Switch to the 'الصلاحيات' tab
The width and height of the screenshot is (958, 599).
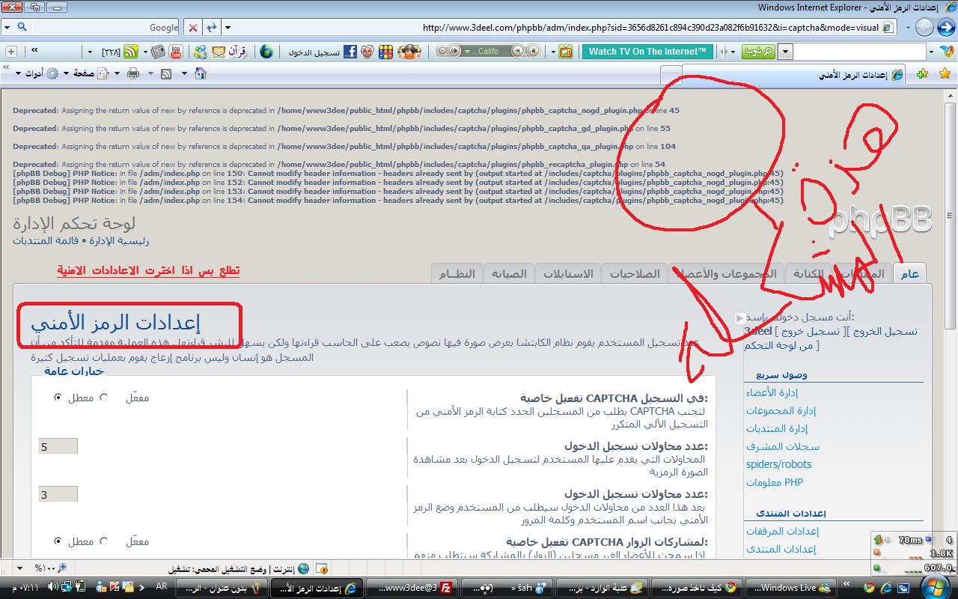point(634,274)
